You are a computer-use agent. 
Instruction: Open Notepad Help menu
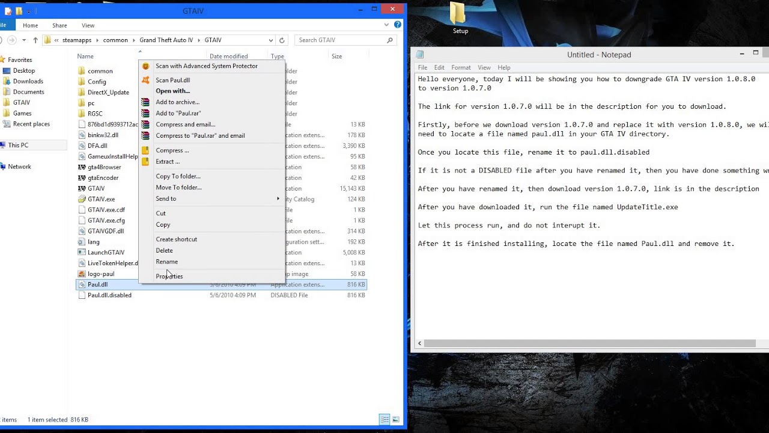coord(503,67)
